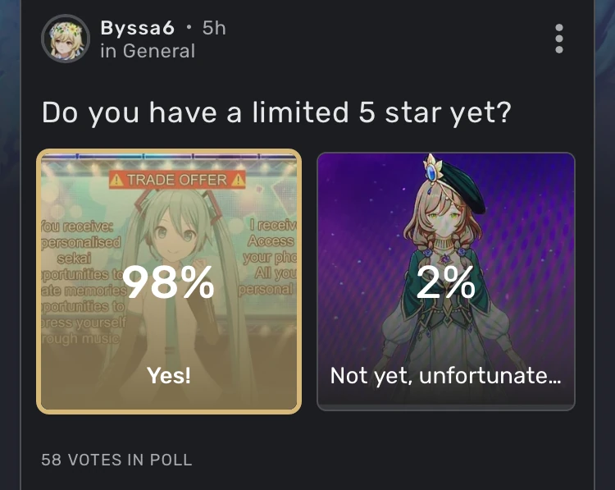The height and width of the screenshot is (490, 615).
Task: Click the TRADE OFFER banner text
Action: tap(176, 180)
